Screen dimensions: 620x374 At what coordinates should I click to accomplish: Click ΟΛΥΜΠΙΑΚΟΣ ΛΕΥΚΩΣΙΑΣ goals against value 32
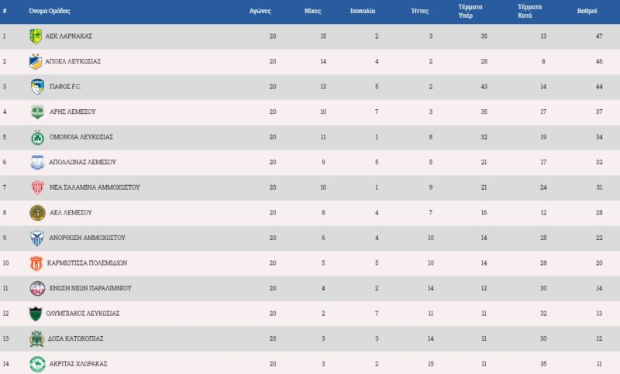tap(544, 314)
